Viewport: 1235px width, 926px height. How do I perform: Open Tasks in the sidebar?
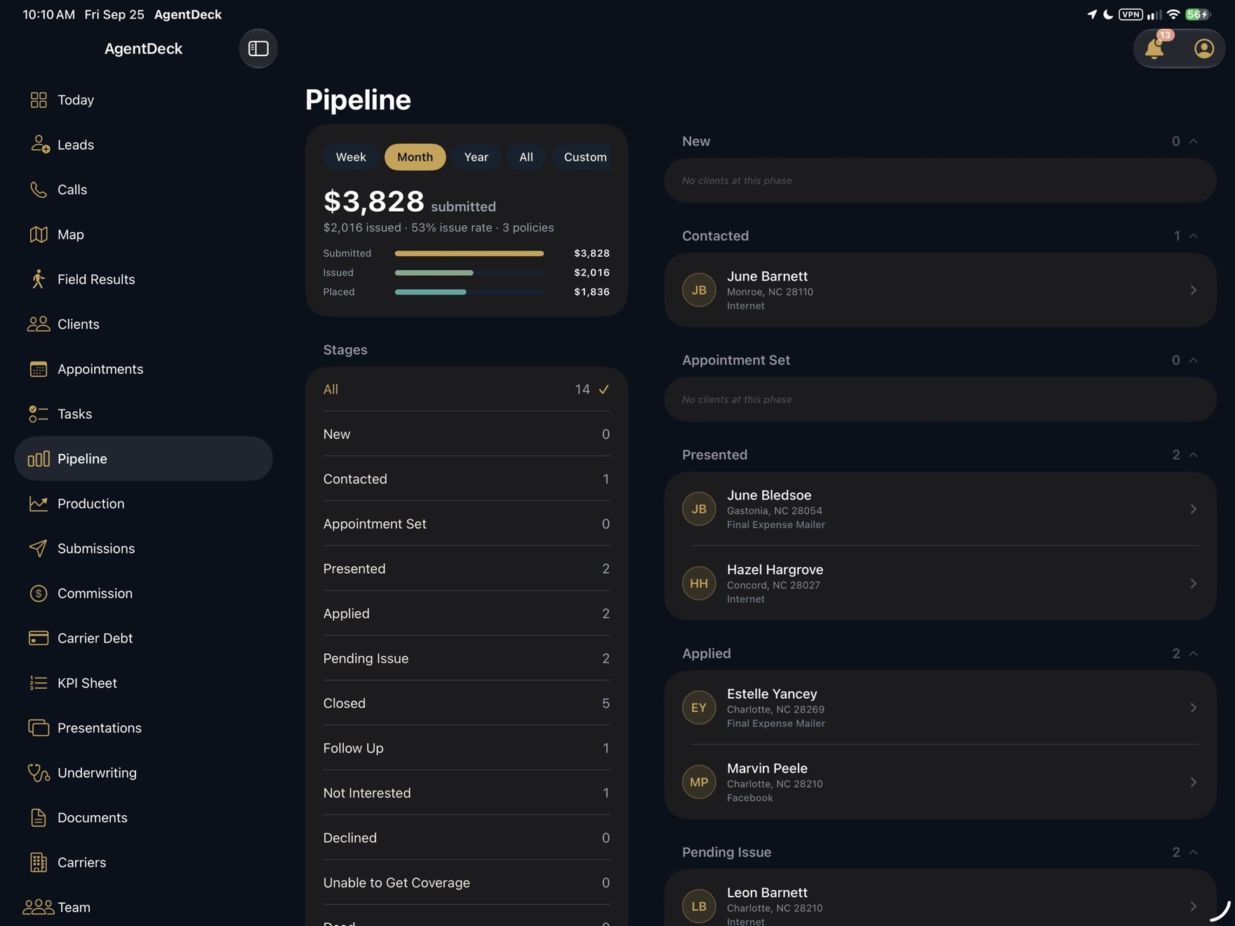pyautogui.click(x=143, y=414)
